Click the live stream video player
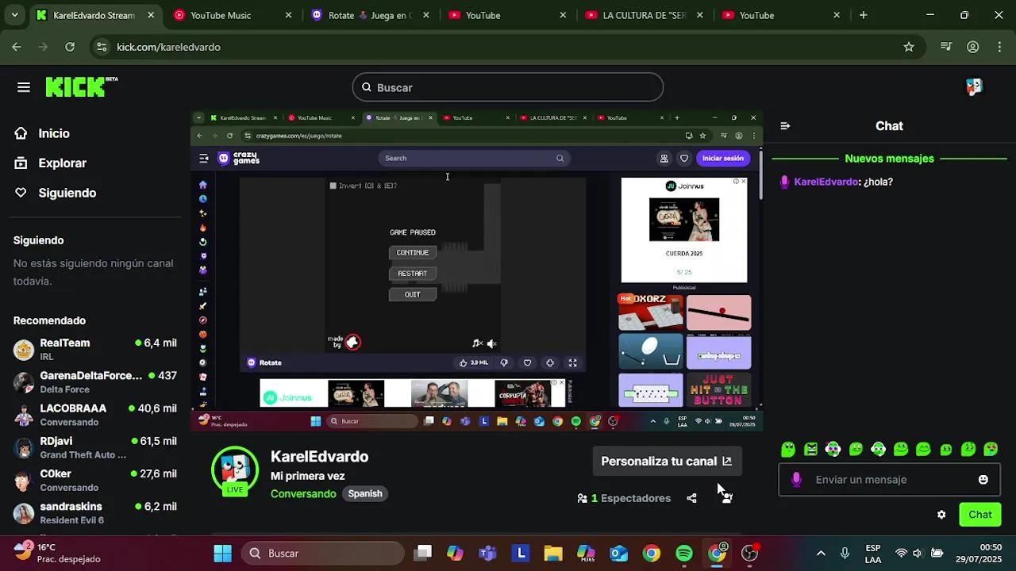This screenshot has height=571, width=1016. [477, 271]
